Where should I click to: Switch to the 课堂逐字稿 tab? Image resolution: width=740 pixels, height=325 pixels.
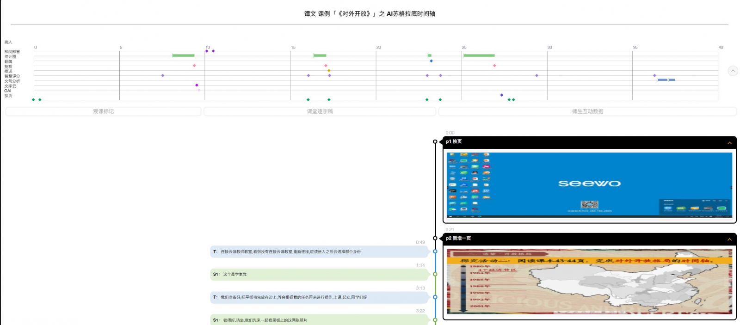pyautogui.click(x=320, y=111)
